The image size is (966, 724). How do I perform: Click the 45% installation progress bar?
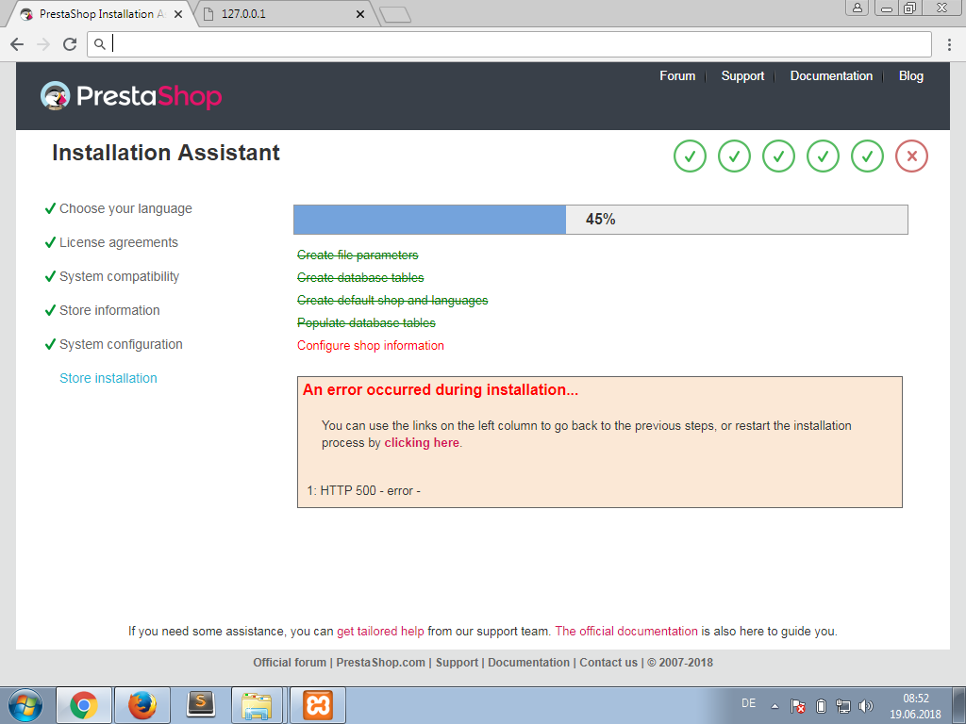(x=601, y=220)
